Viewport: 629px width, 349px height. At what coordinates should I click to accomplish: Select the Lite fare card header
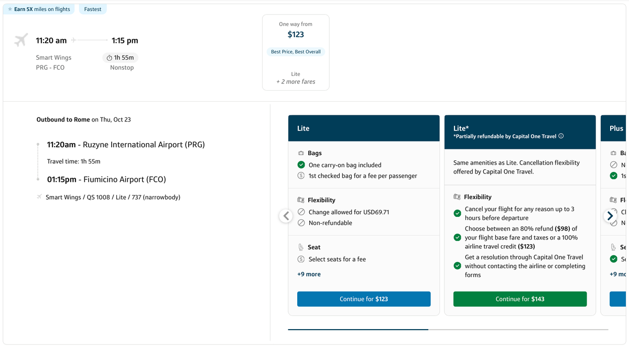coord(363,128)
